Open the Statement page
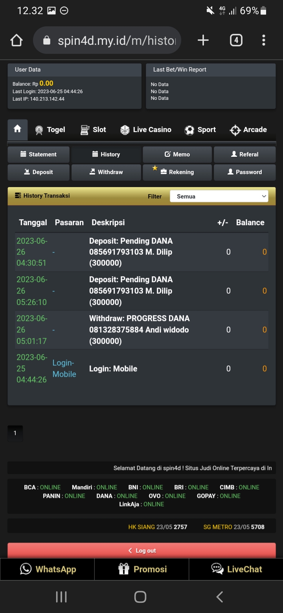Image resolution: width=283 pixels, height=613 pixels. (39, 154)
